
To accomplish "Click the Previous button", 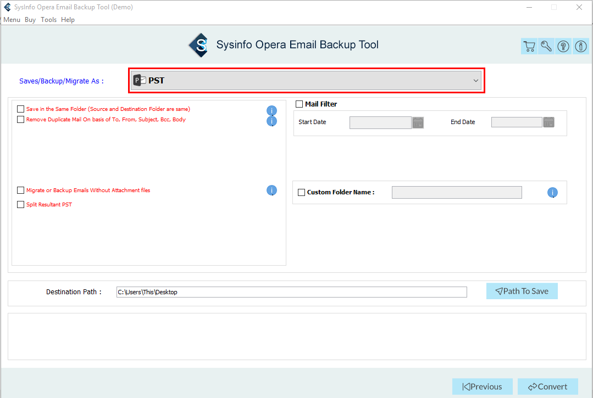I will click(x=482, y=386).
